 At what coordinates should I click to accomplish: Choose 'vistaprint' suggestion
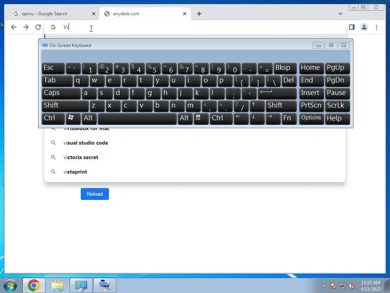(195, 172)
